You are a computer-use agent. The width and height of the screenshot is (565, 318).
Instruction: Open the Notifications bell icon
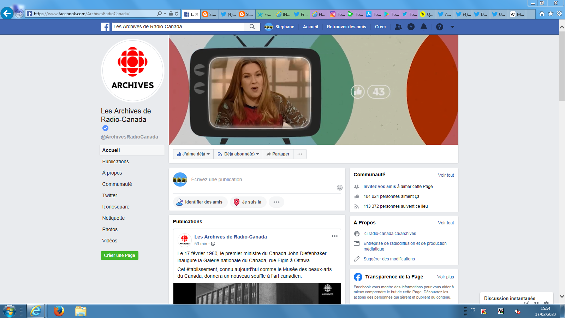point(424,27)
